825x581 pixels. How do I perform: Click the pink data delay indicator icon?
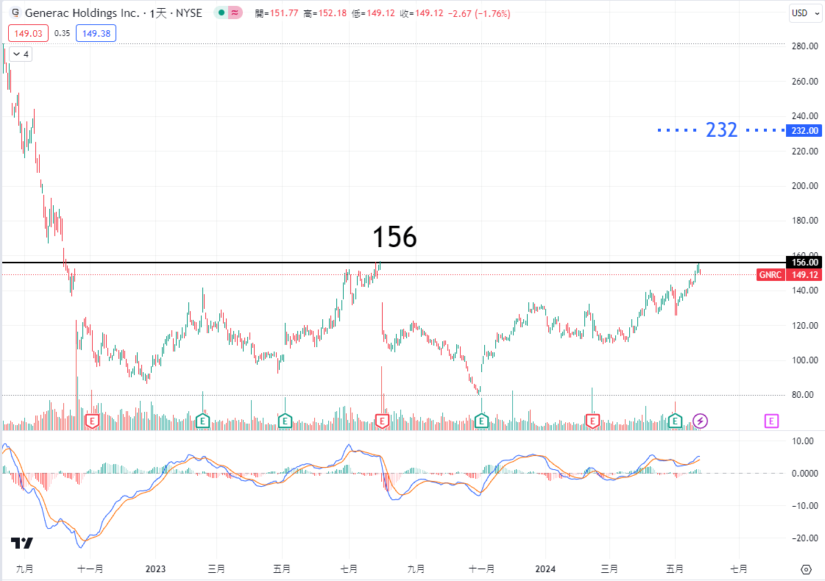tap(236, 13)
